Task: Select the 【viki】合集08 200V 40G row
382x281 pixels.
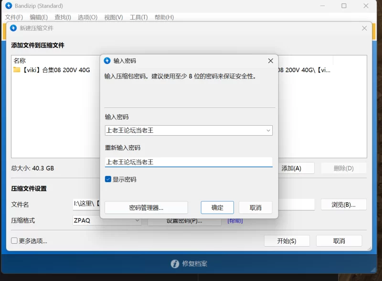Action: 55,70
